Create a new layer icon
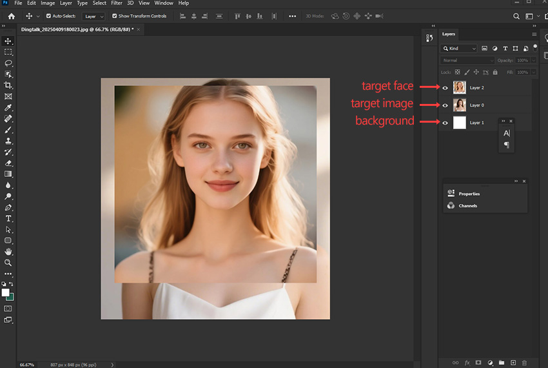548x368 pixels. tap(513, 363)
